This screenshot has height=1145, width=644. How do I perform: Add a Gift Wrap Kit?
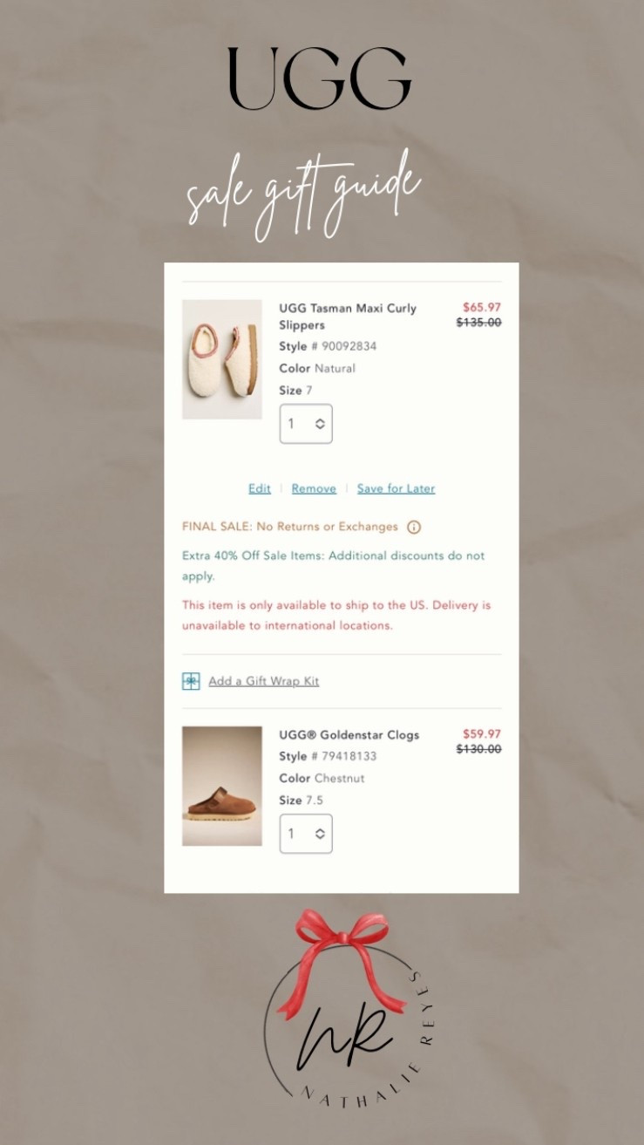(x=263, y=681)
